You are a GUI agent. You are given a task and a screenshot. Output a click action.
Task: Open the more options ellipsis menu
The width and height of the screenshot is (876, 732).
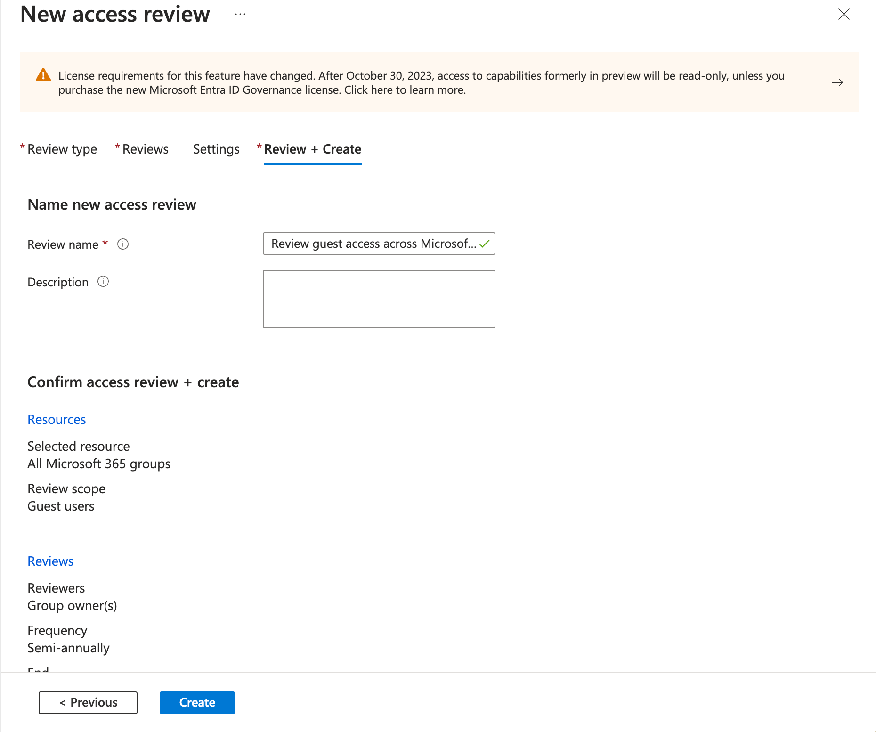(x=240, y=14)
